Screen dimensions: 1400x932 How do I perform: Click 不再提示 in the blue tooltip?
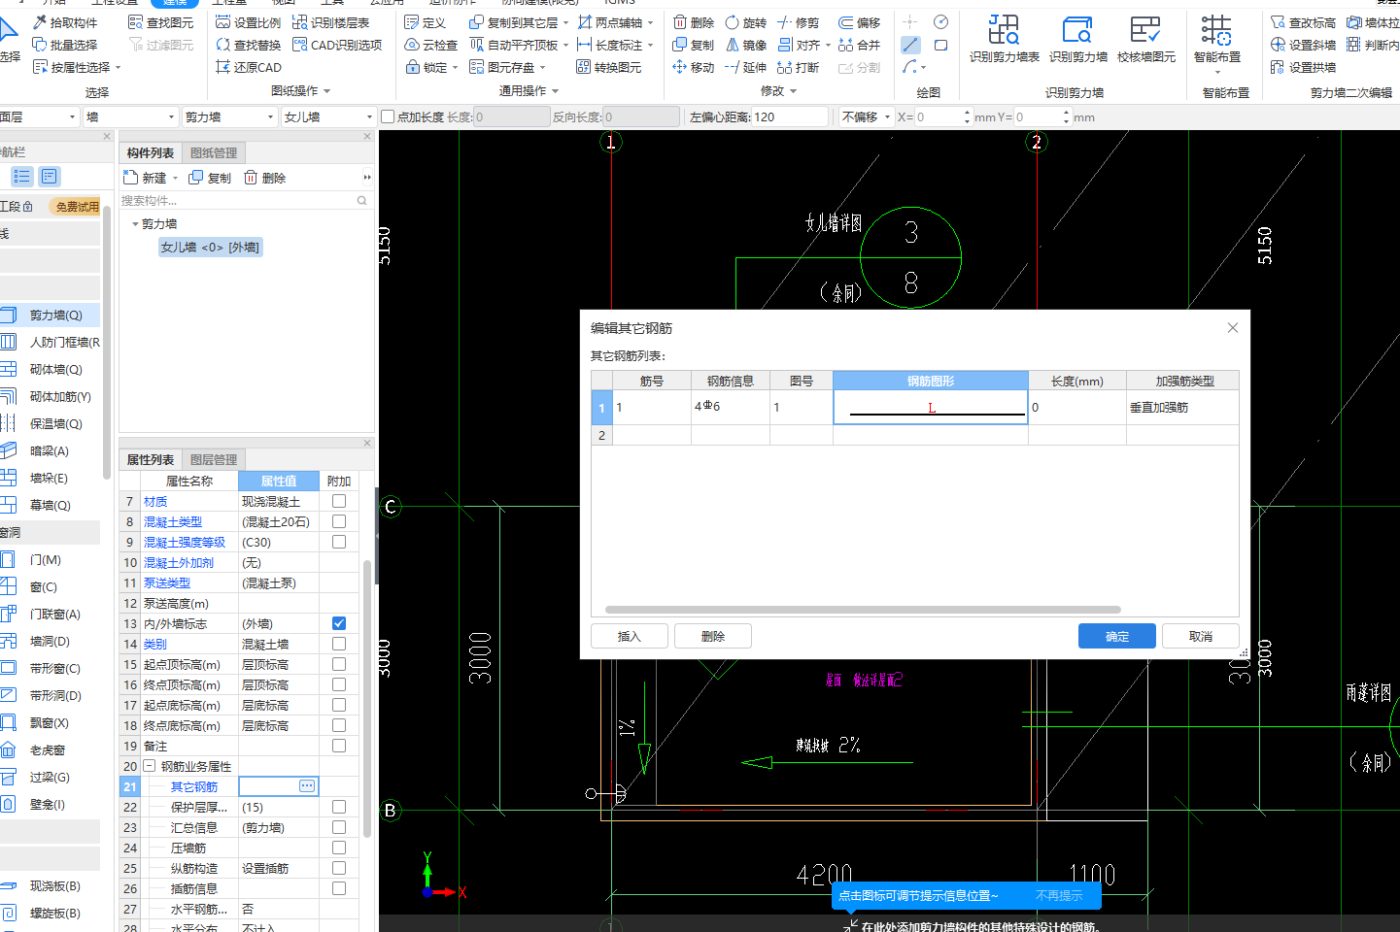[x=1059, y=896]
